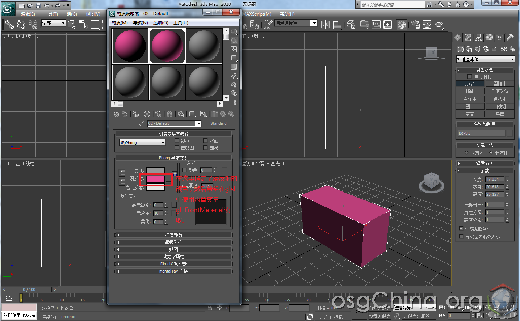520x321 pixels.
Task: Expand the 超级采样 rollout
Action: [x=173, y=242]
